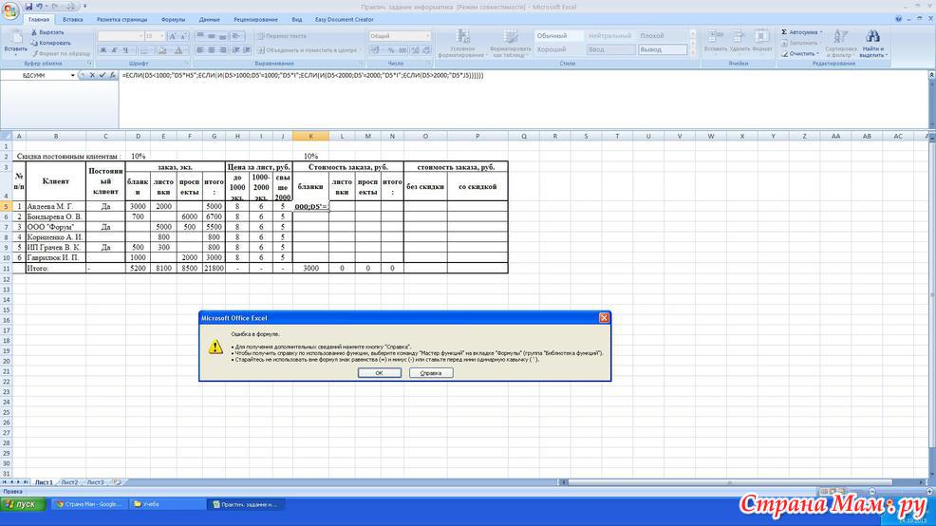Expand the cell styles gallery
Screen dimensions: 936x526
[x=693, y=52]
